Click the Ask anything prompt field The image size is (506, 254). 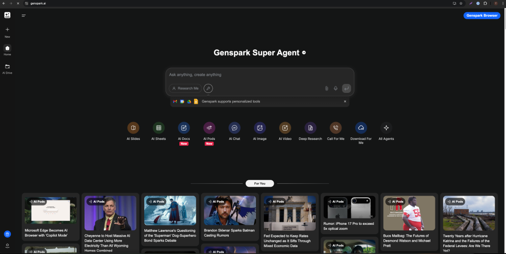click(x=260, y=75)
